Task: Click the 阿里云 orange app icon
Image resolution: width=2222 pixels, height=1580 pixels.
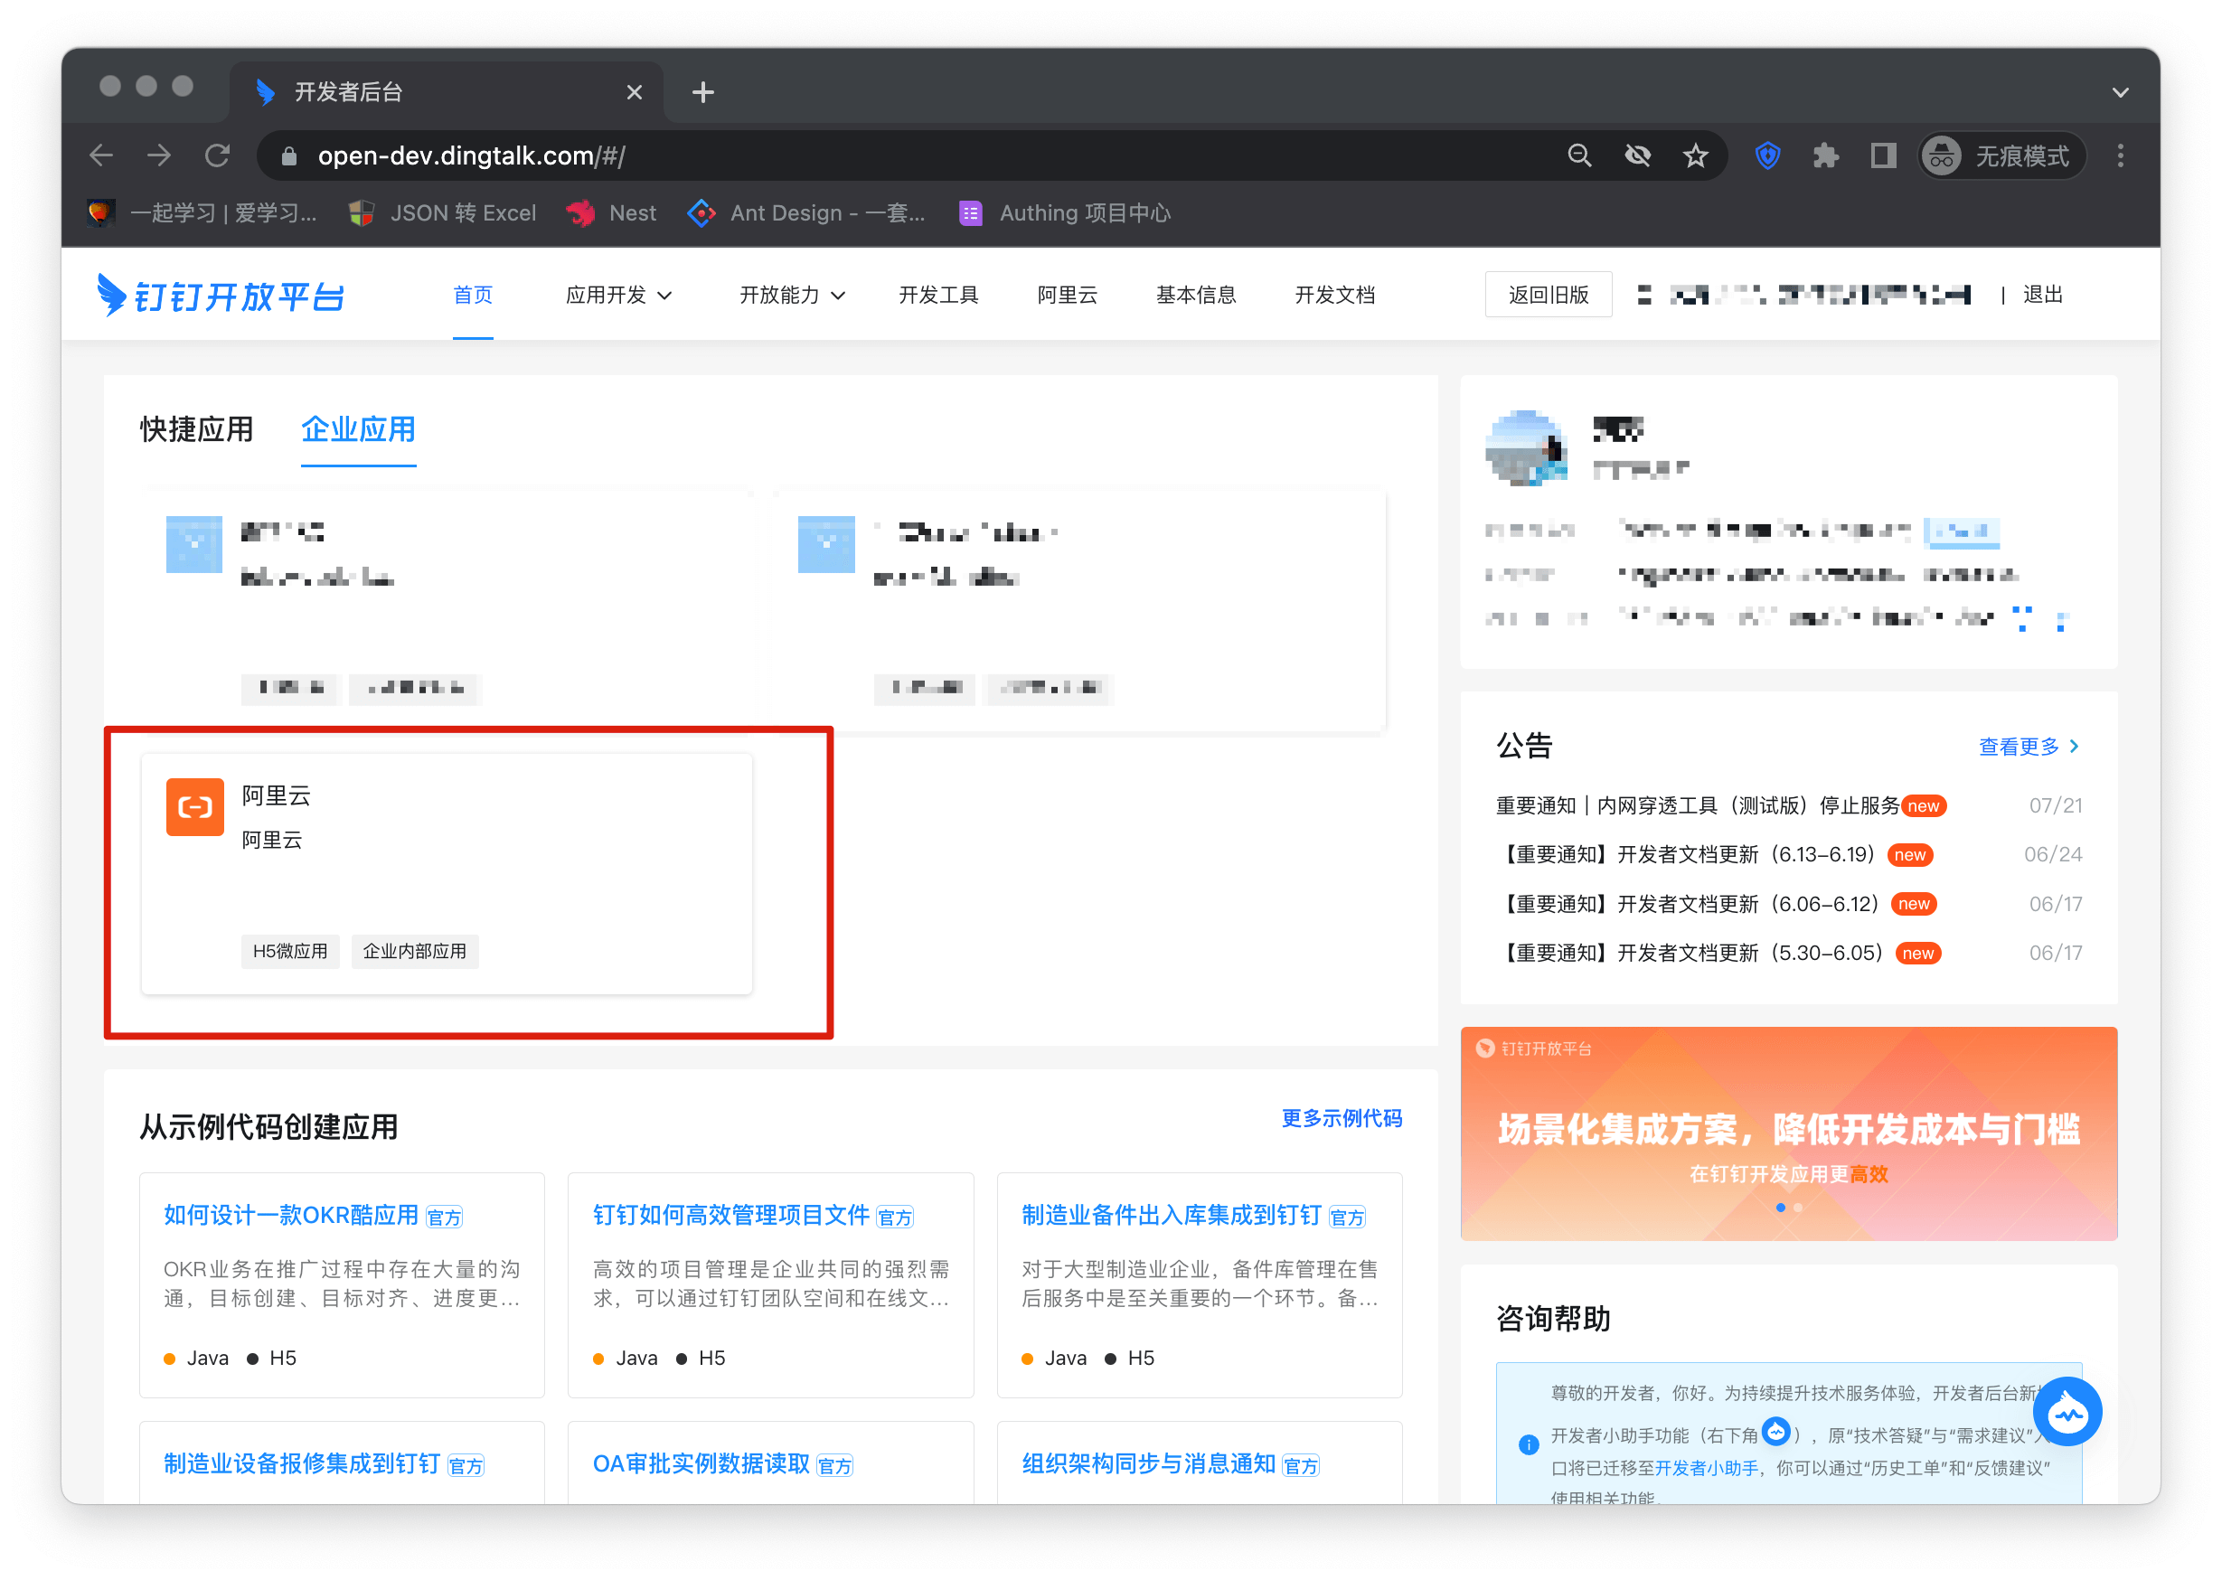Action: tap(194, 806)
